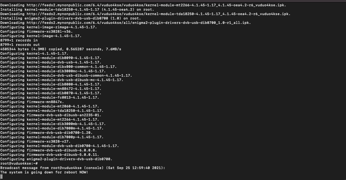Click the "Configuring kernel-module-dib0090" line
Image resolution: width=346 pixels, height=180 pixels.
(x=51, y=58)
